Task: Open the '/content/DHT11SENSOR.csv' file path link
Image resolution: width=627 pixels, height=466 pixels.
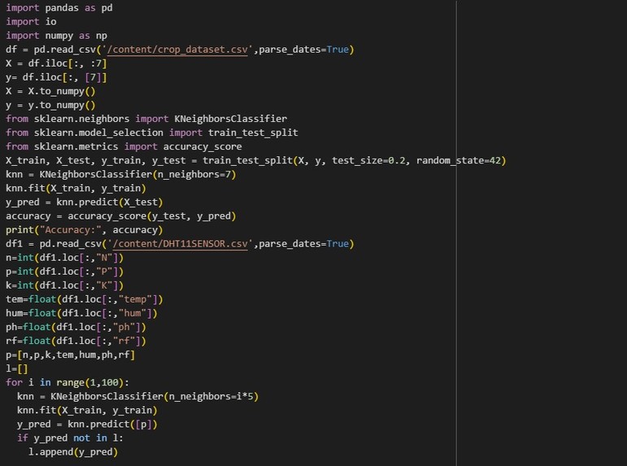Action: coord(180,244)
